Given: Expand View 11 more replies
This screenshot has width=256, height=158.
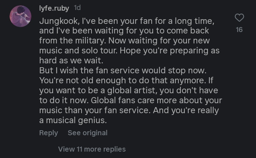Looking at the screenshot, I should (x=92, y=149).
